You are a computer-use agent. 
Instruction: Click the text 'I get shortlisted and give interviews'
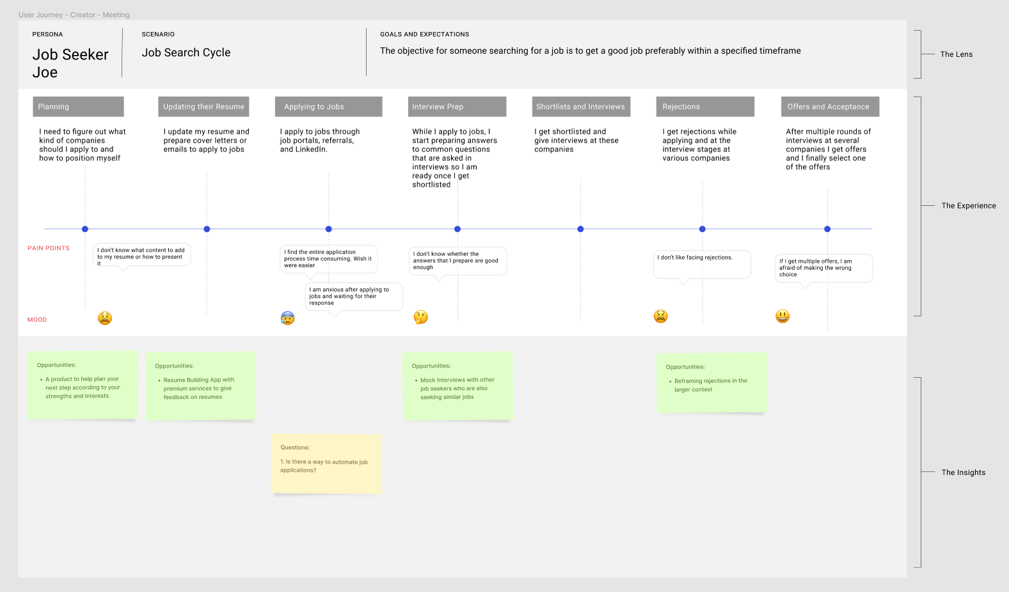(576, 141)
